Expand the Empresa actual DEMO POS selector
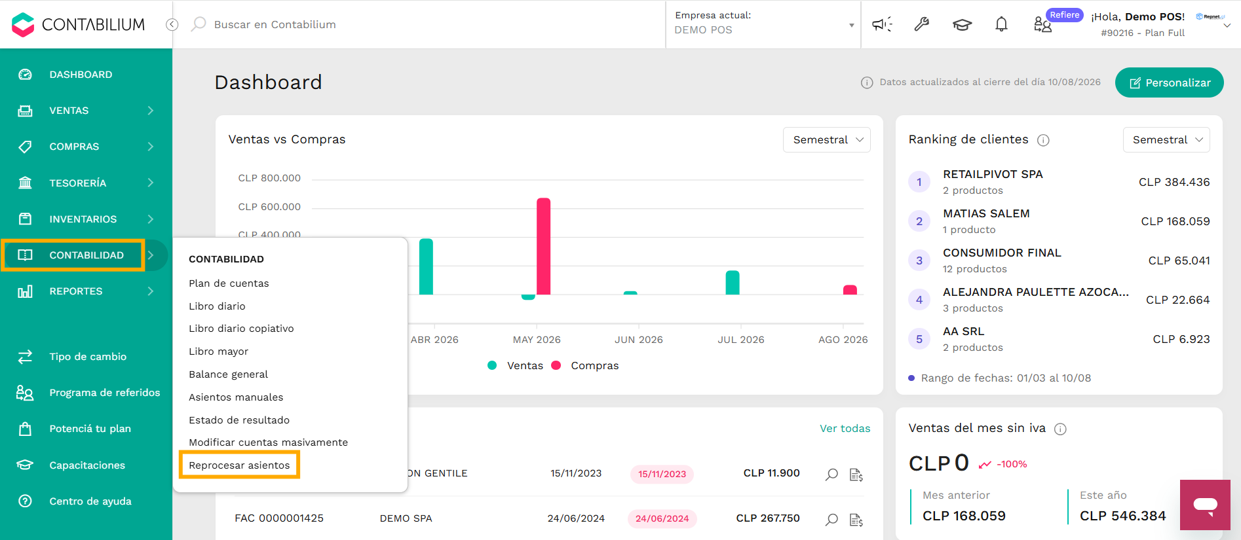Screen dimensions: 1241x540 point(764,24)
